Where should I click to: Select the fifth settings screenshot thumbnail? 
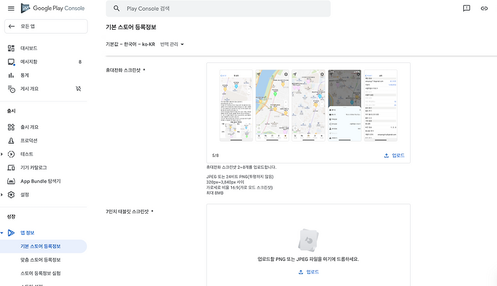click(x=380, y=105)
